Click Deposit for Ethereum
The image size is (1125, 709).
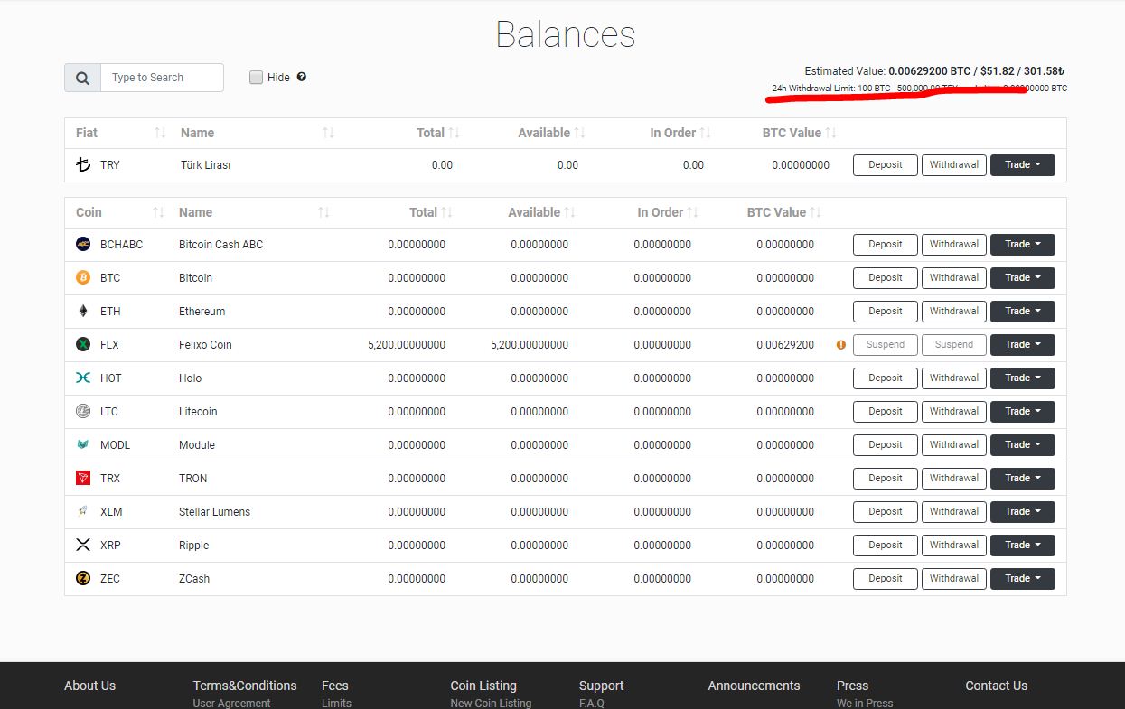[x=886, y=312]
